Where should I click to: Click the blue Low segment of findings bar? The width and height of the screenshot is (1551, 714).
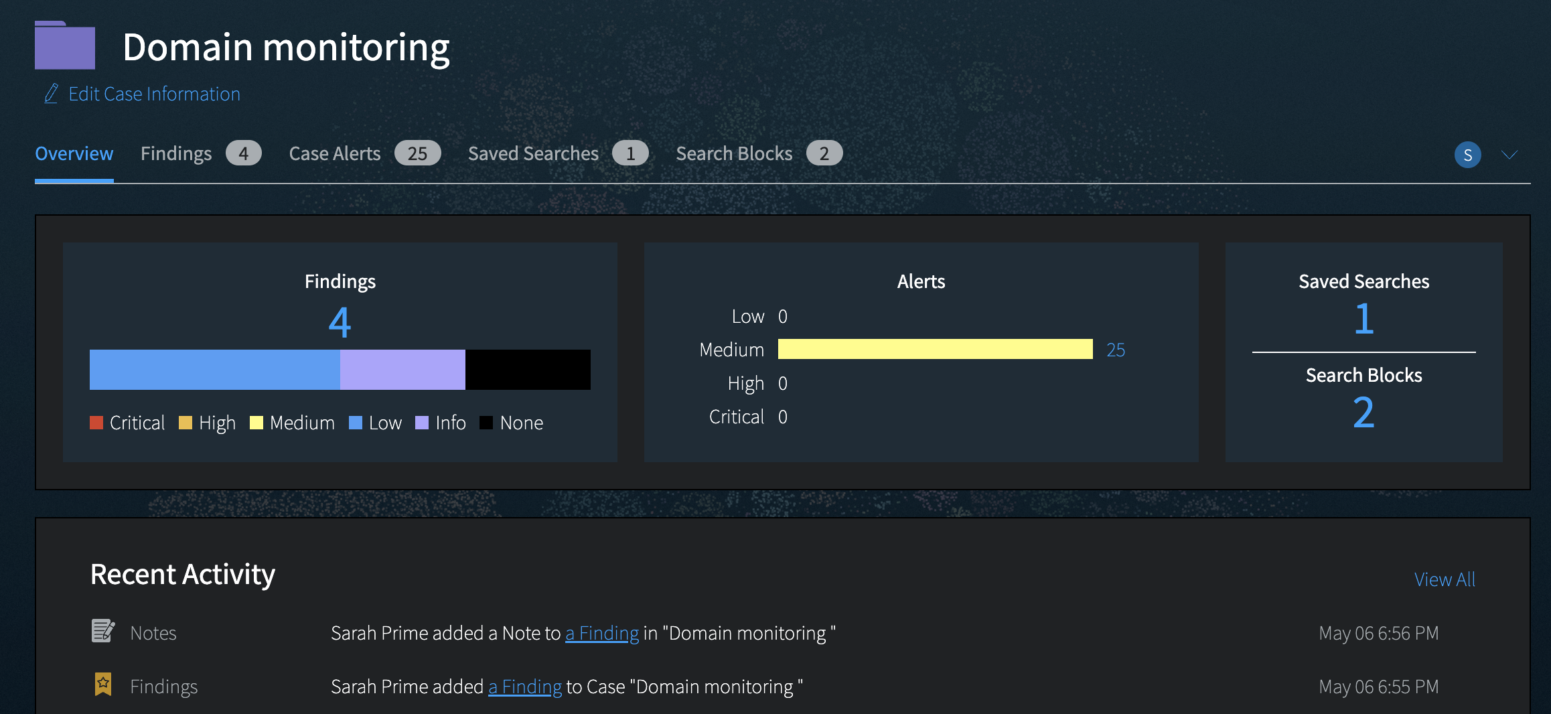click(214, 370)
